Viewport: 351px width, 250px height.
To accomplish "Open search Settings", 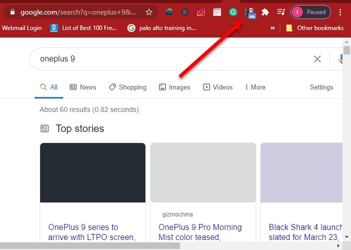I will pyautogui.click(x=321, y=87).
